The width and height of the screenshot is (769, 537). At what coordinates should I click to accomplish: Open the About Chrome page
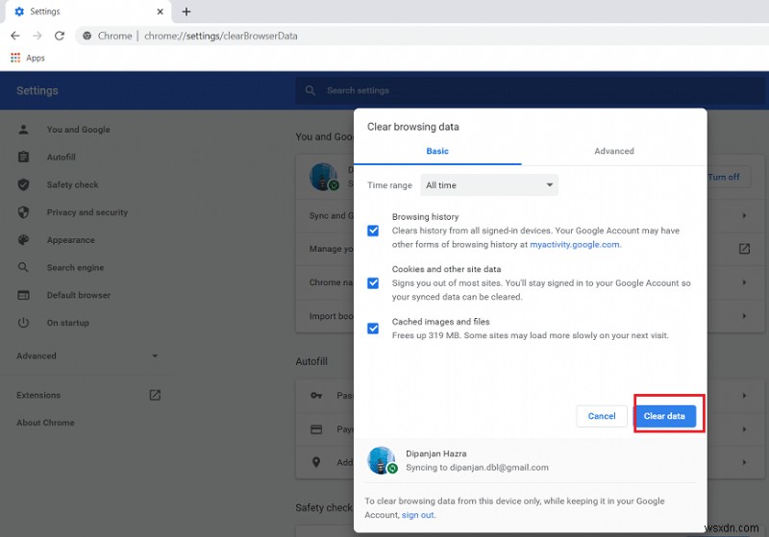45,423
